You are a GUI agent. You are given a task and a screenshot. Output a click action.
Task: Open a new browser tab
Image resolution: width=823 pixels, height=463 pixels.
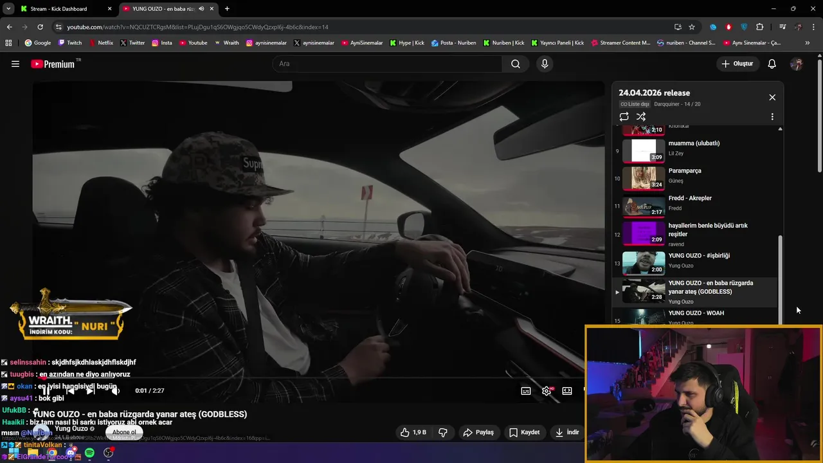tap(227, 9)
